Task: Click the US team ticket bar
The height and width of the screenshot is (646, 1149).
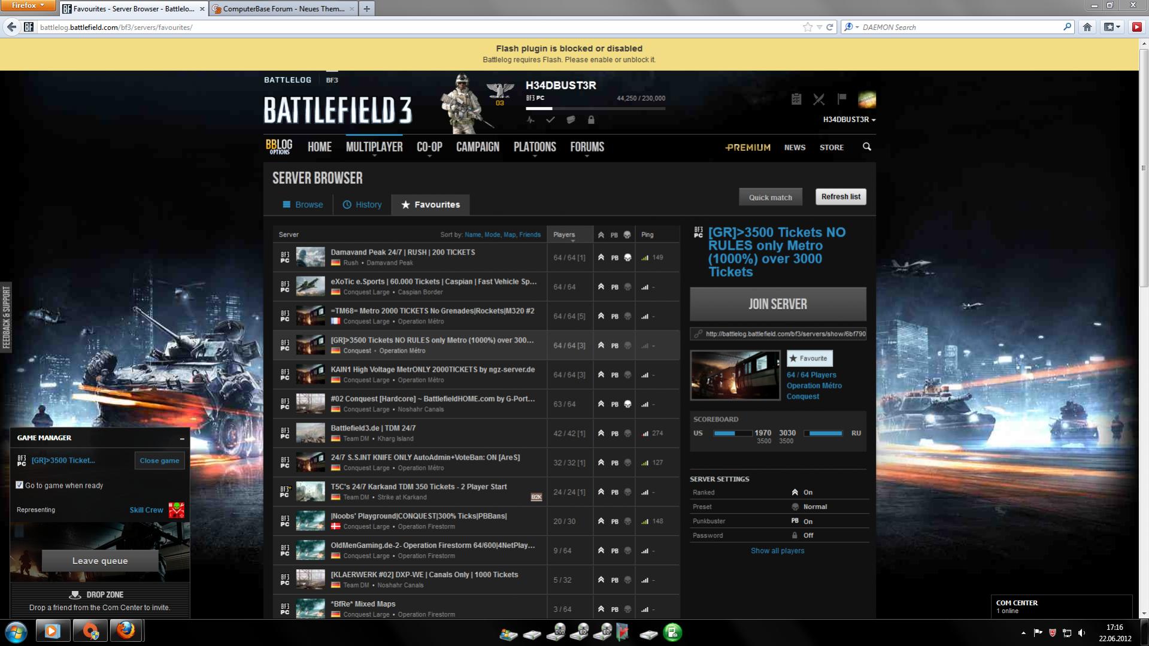Action: 732,433
